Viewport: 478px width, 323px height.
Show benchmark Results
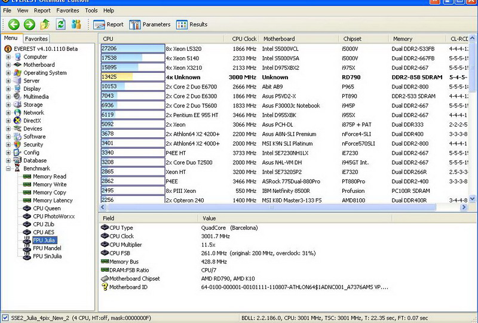tap(192, 24)
